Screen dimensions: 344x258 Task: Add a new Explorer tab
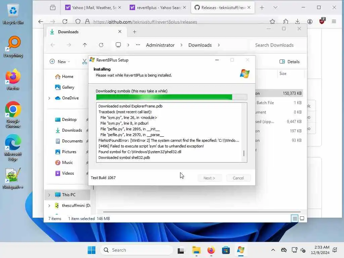134,32
